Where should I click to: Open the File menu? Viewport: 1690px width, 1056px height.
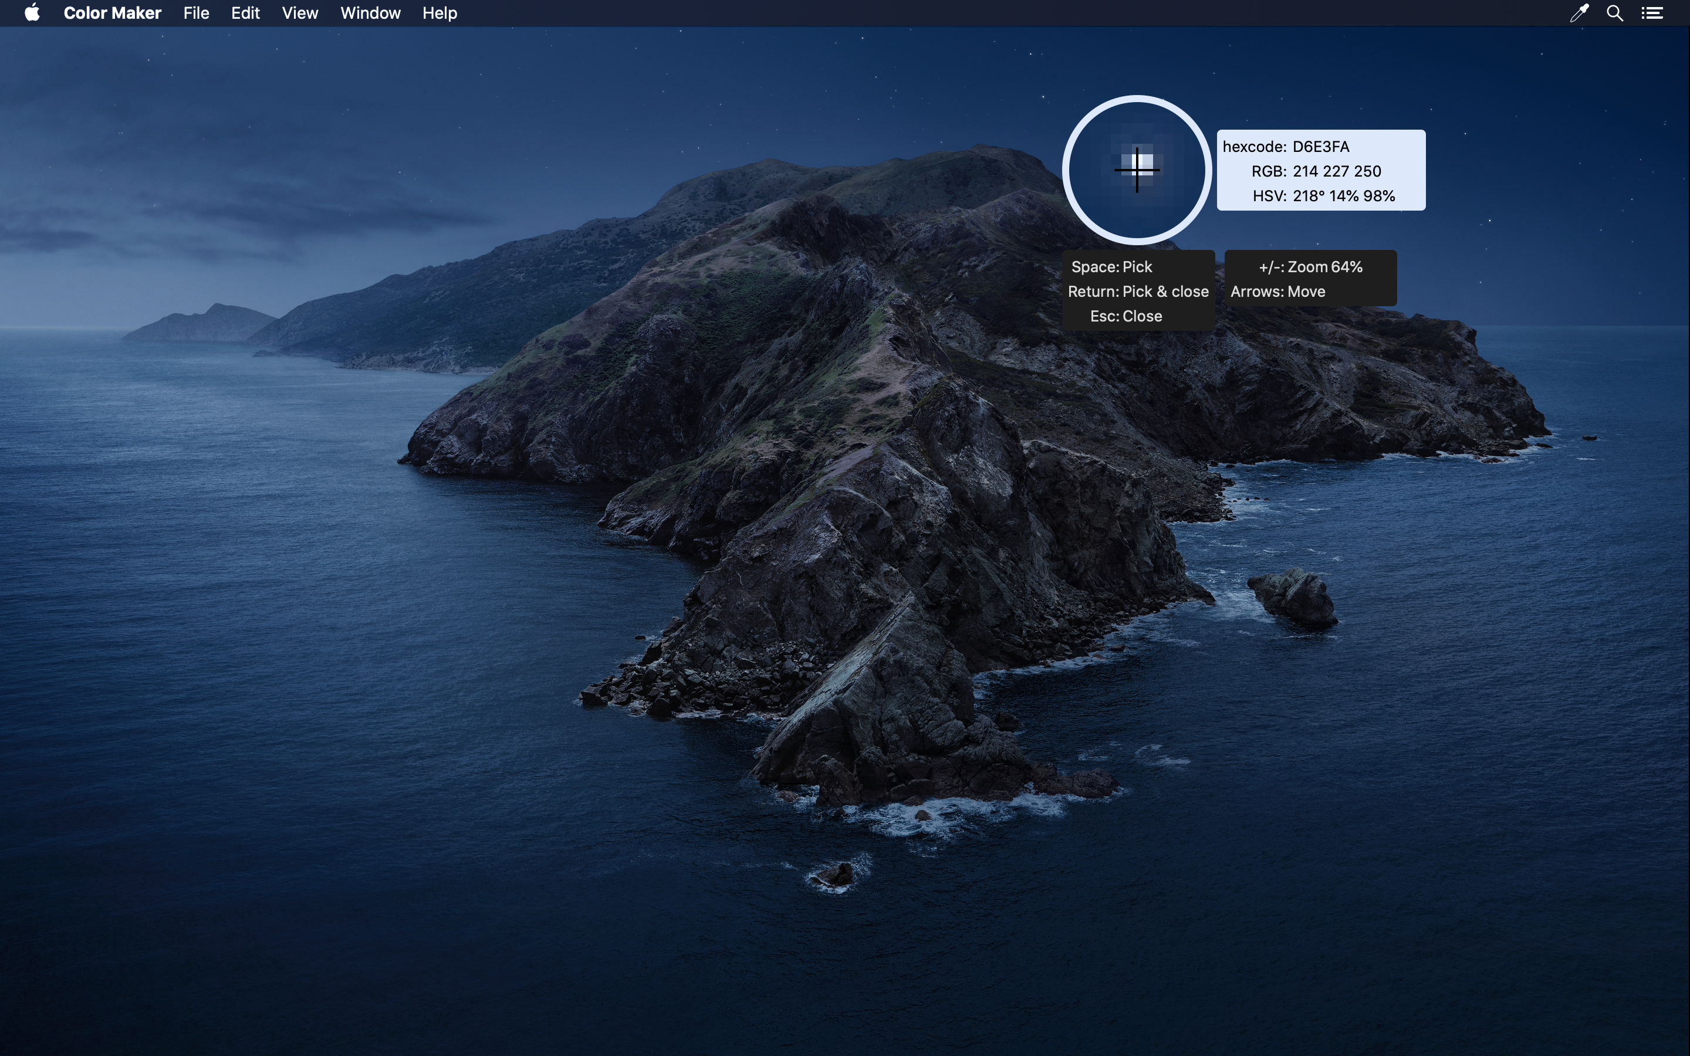[196, 13]
